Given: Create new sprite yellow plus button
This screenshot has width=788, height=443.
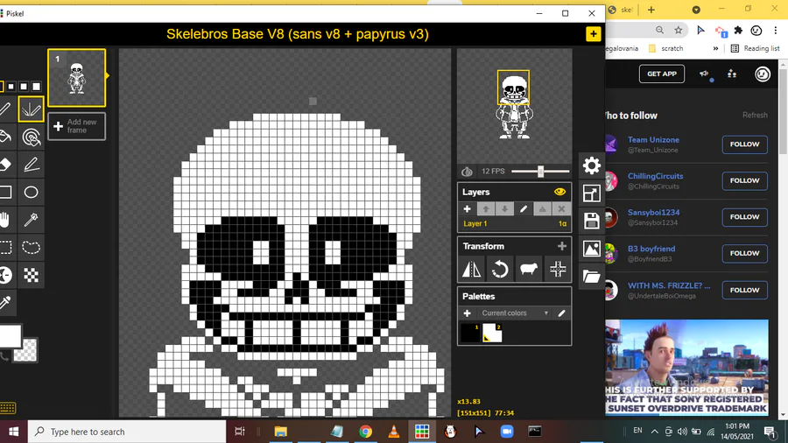Looking at the screenshot, I should [594, 34].
